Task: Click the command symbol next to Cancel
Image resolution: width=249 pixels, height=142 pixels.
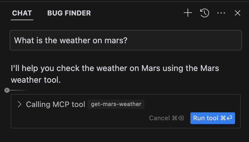Action: [x=175, y=118]
